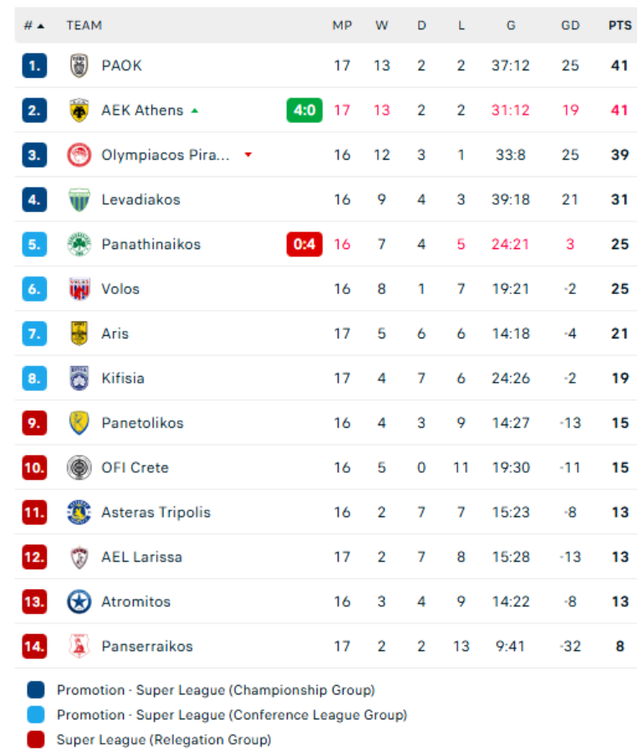Click the PAOK club crest icon
The width and height of the screenshot is (637, 752).
(x=79, y=65)
